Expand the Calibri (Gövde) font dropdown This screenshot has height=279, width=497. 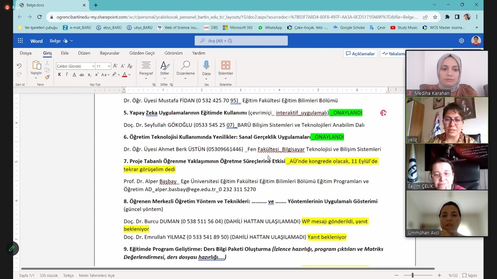pyautogui.click(x=92, y=66)
